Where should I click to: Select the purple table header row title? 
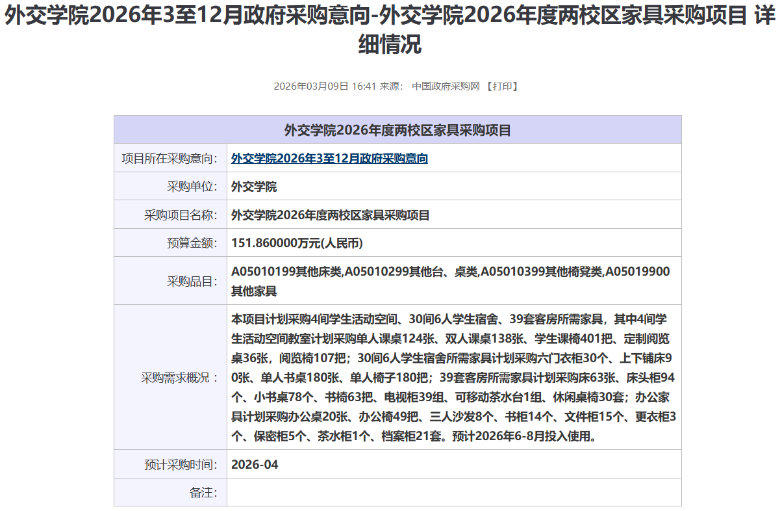coord(397,130)
